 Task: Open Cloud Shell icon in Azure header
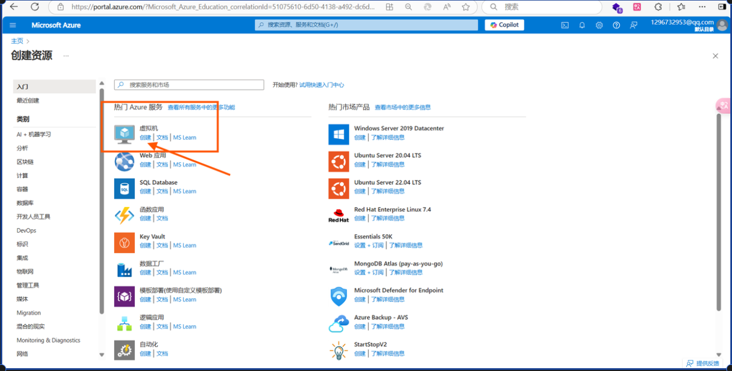click(565, 25)
